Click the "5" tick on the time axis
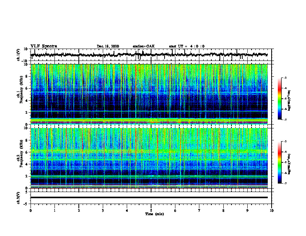The image size is (306, 236). 151,211
